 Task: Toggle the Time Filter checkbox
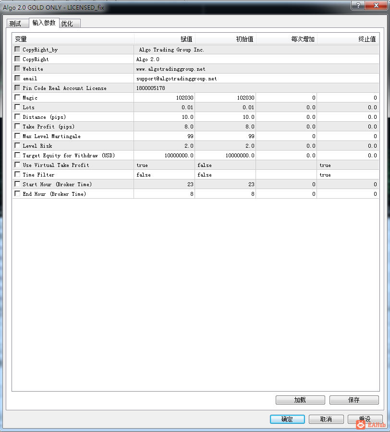pos(18,175)
